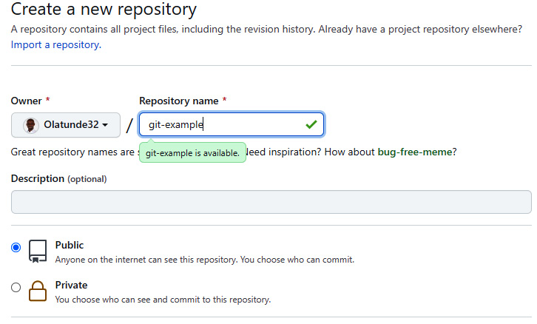The height and width of the screenshot is (324, 537).
Task: Click the Public repository book icon
Action: tap(38, 252)
